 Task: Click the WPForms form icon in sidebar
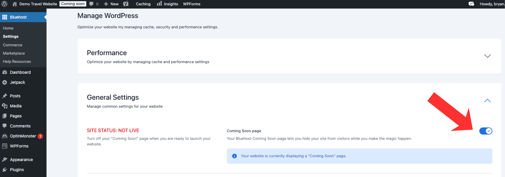tap(5, 146)
